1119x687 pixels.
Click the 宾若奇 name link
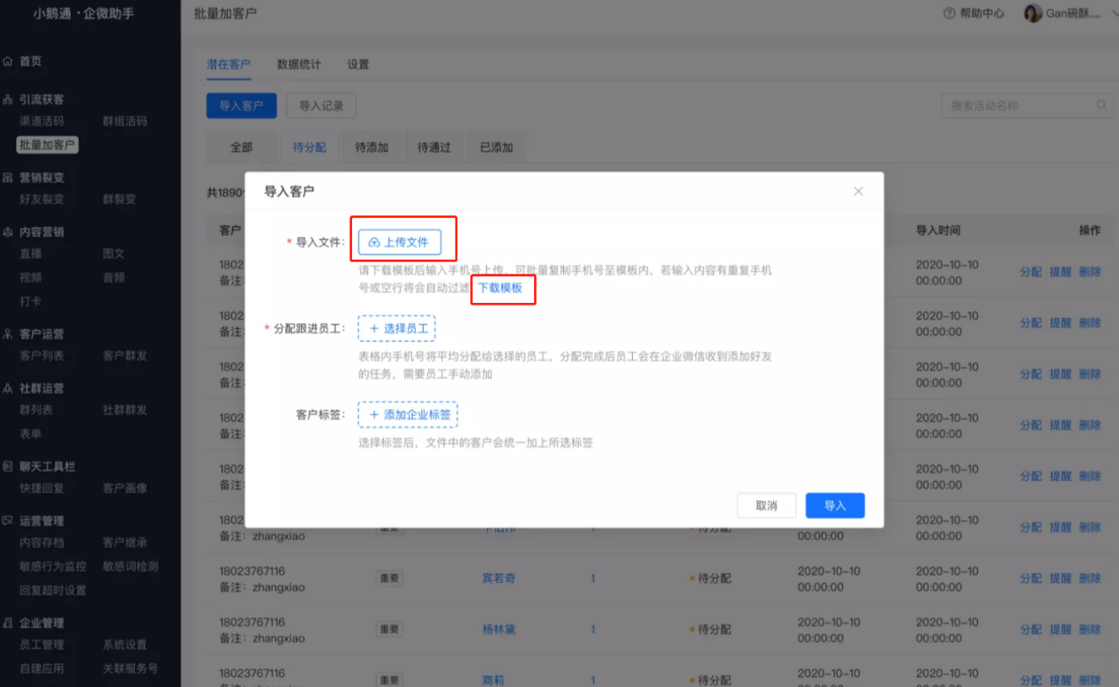tap(499, 578)
